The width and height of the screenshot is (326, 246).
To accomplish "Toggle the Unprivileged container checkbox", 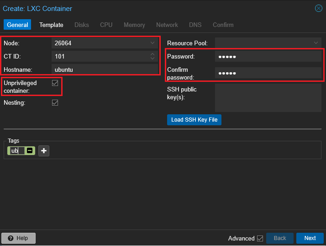I will pos(55,83).
